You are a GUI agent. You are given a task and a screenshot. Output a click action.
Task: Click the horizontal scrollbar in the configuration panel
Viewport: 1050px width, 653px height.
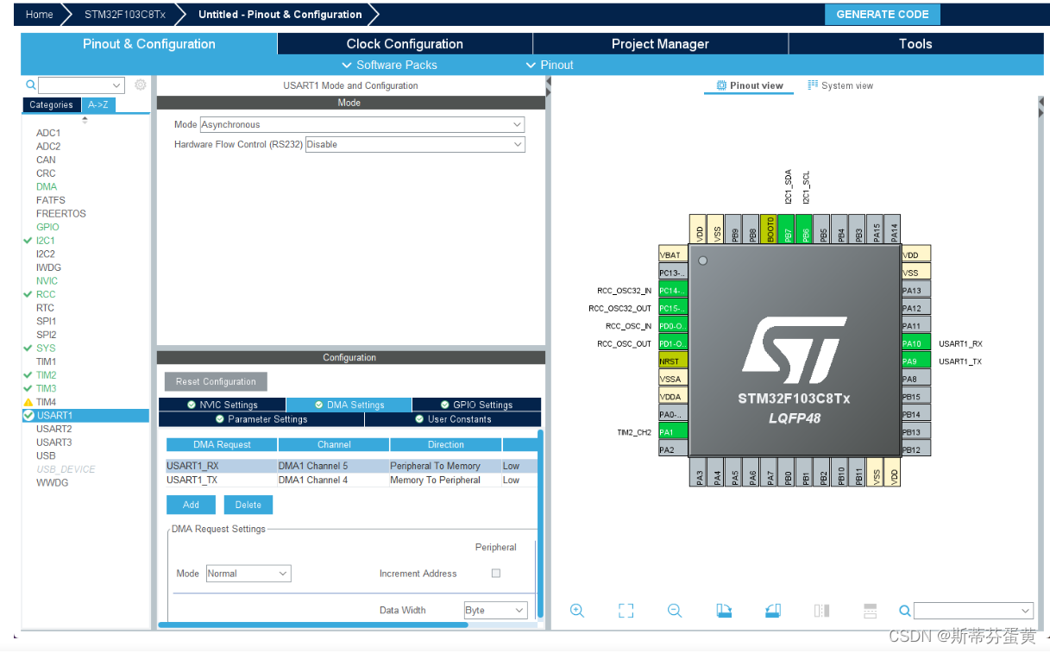pos(312,625)
